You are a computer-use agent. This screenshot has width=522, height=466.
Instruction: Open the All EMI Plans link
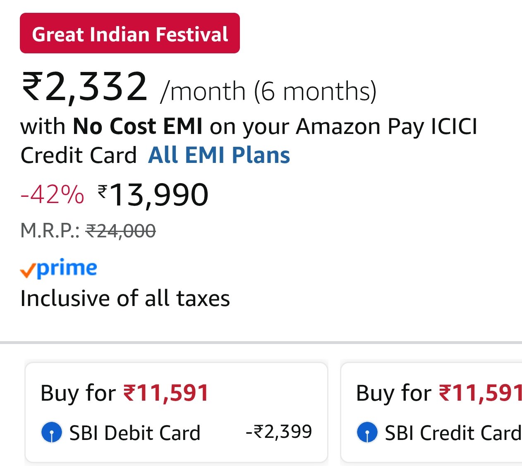(x=219, y=155)
